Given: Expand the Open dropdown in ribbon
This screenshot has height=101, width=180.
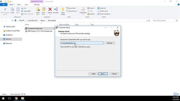Looking at the screenshot, I should pyautogui.click(x=91, y=8).
